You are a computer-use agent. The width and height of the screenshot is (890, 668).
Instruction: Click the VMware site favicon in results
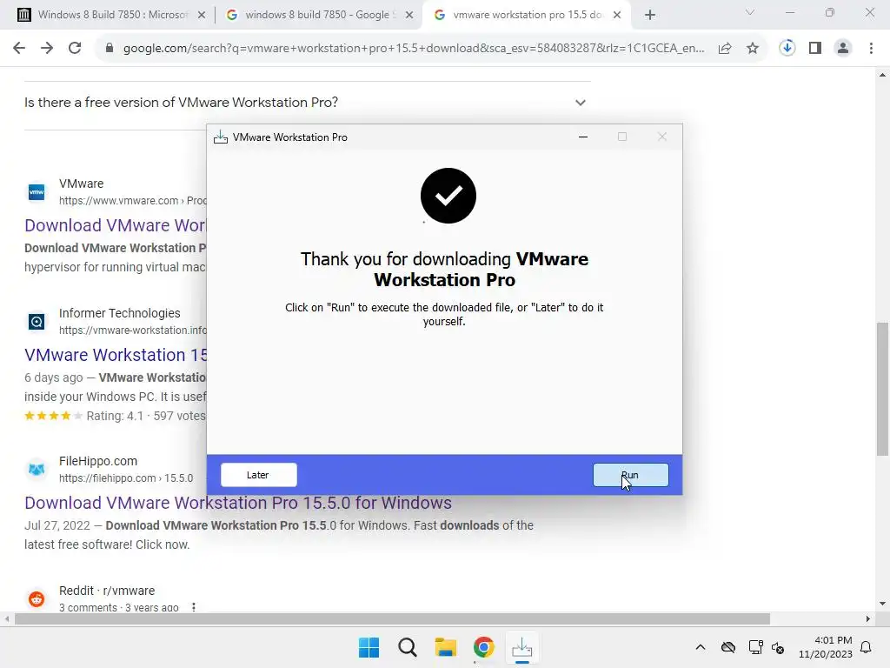click(x=37, y=192)
